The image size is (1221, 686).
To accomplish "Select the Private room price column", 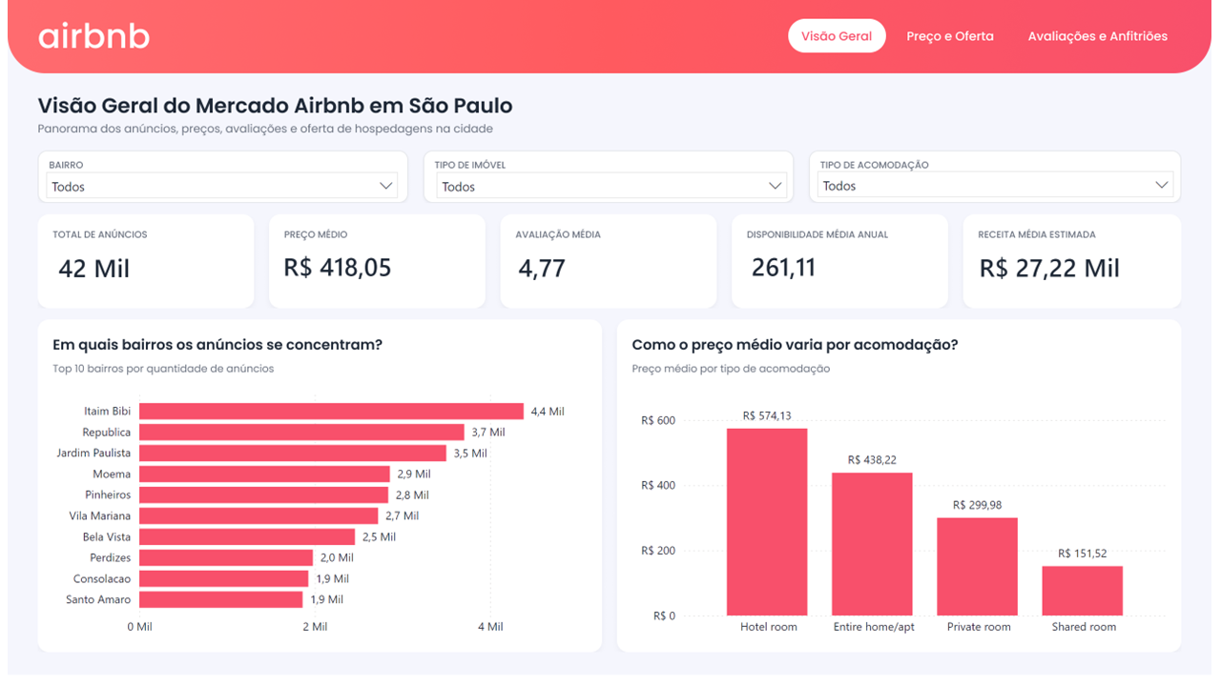I will [977, 567].
